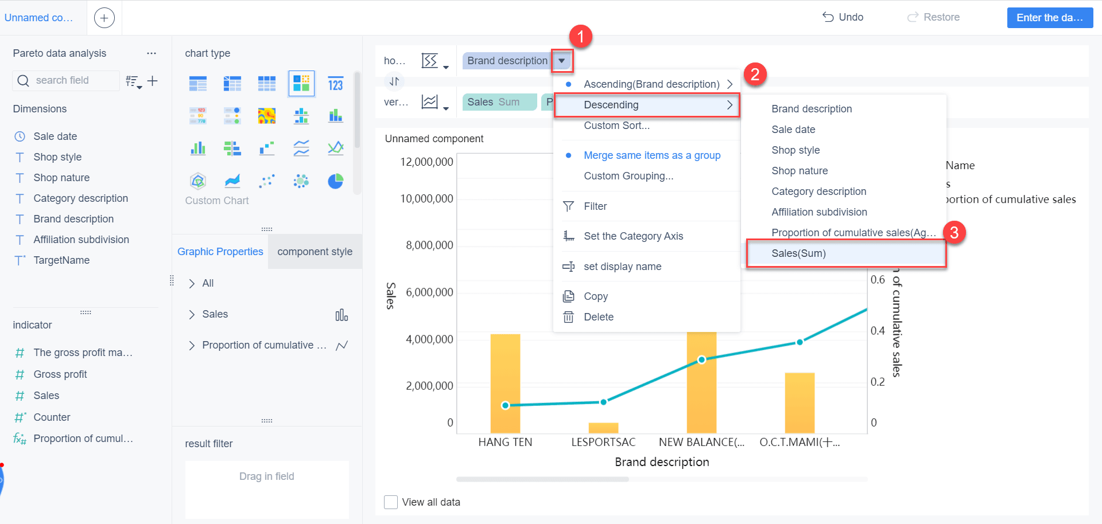This screenshot has height=524, width=1102.
Task: Select the cross table chart type
Action: [232, 84]
